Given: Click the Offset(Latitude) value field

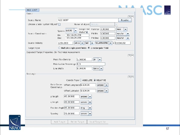Looking at the screenshot, I should point(88,91).
